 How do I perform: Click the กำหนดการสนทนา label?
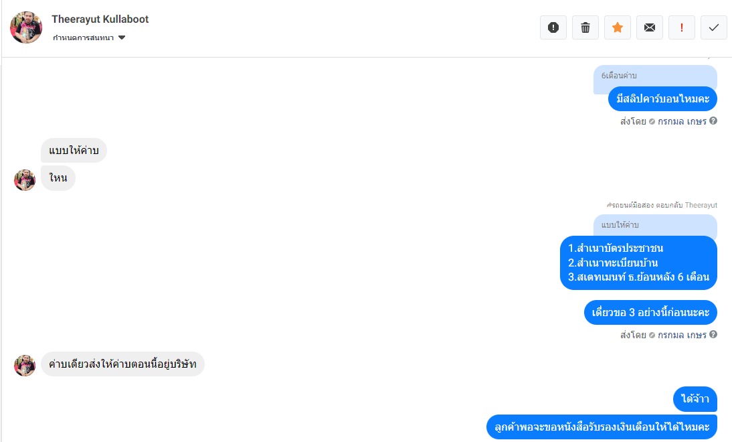tap(83, 38)
